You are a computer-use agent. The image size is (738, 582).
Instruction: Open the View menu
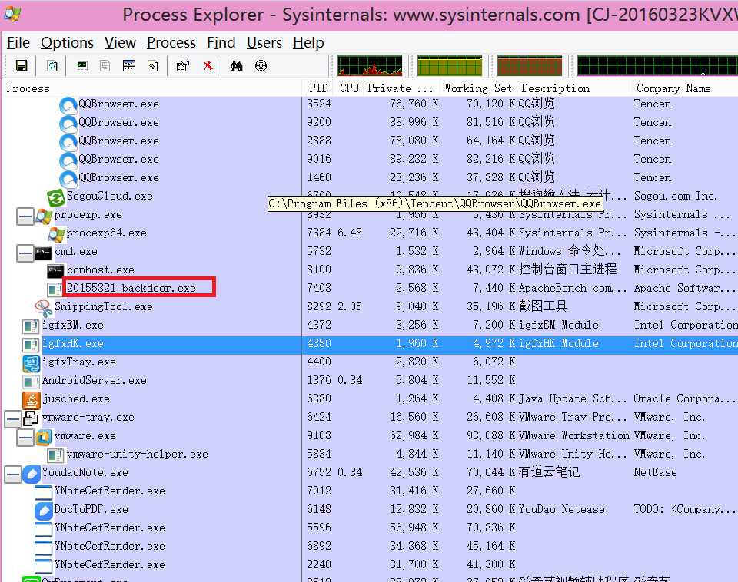coord(120,43)
